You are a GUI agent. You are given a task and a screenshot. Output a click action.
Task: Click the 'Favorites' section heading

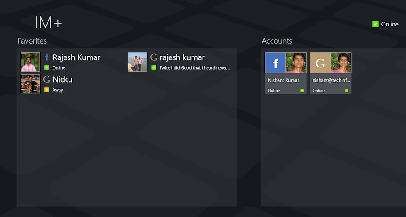32,41
